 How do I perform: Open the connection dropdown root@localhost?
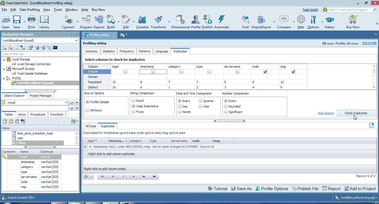76,40
